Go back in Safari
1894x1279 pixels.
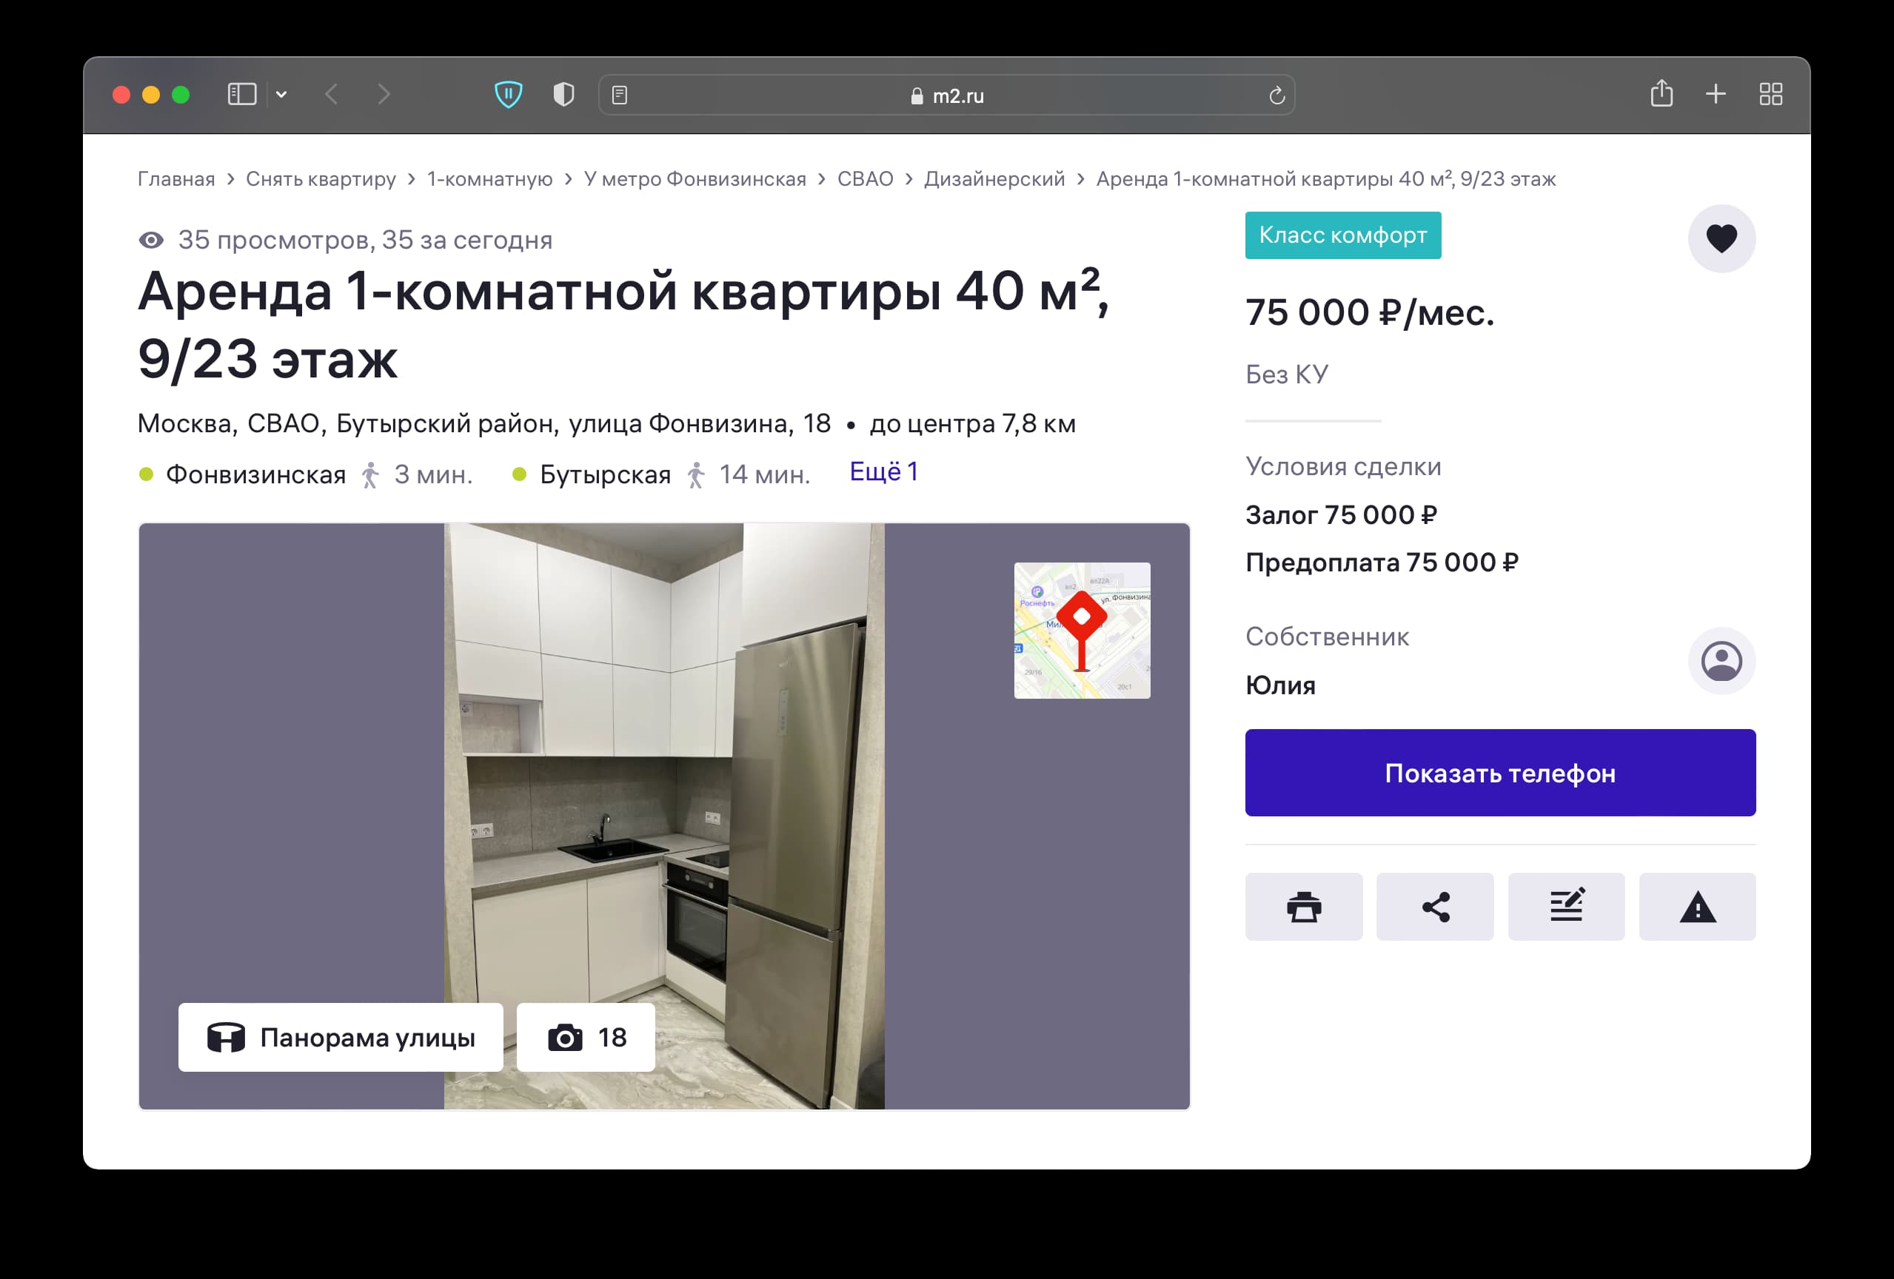(x=332, y=95)
